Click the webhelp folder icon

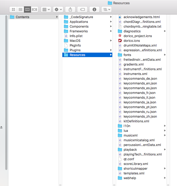point(120,178)
